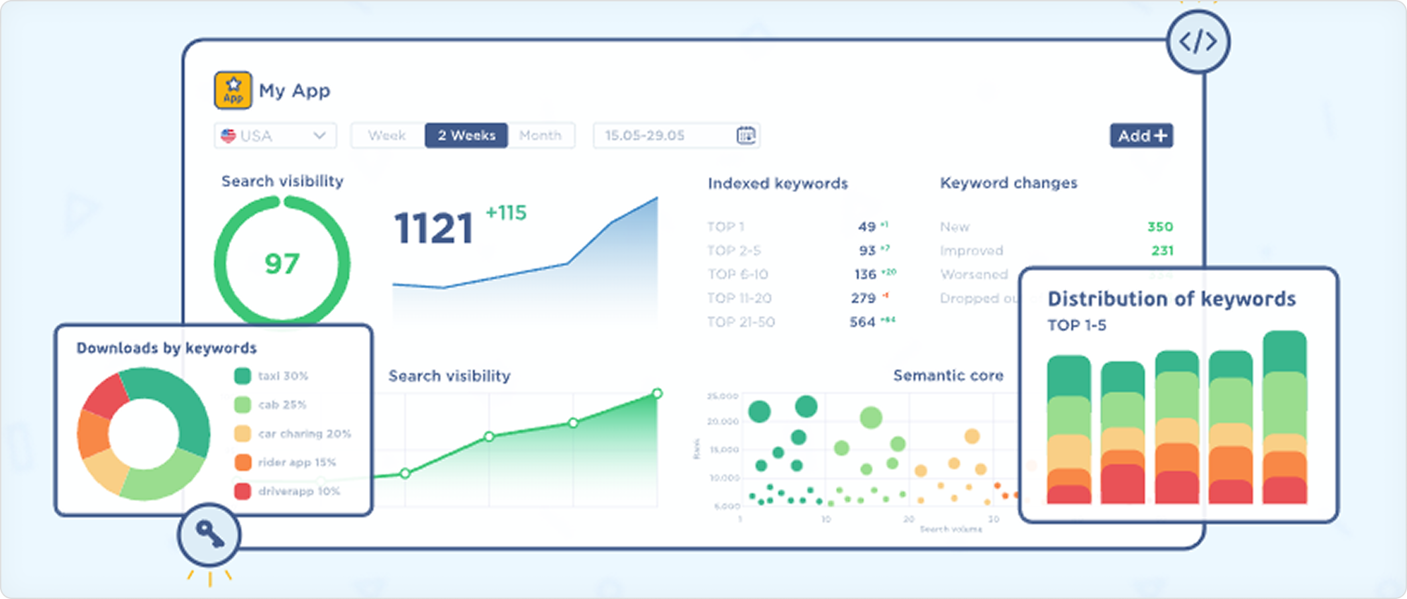
Task: Open the calendar date picker icon
Action: 746,135
